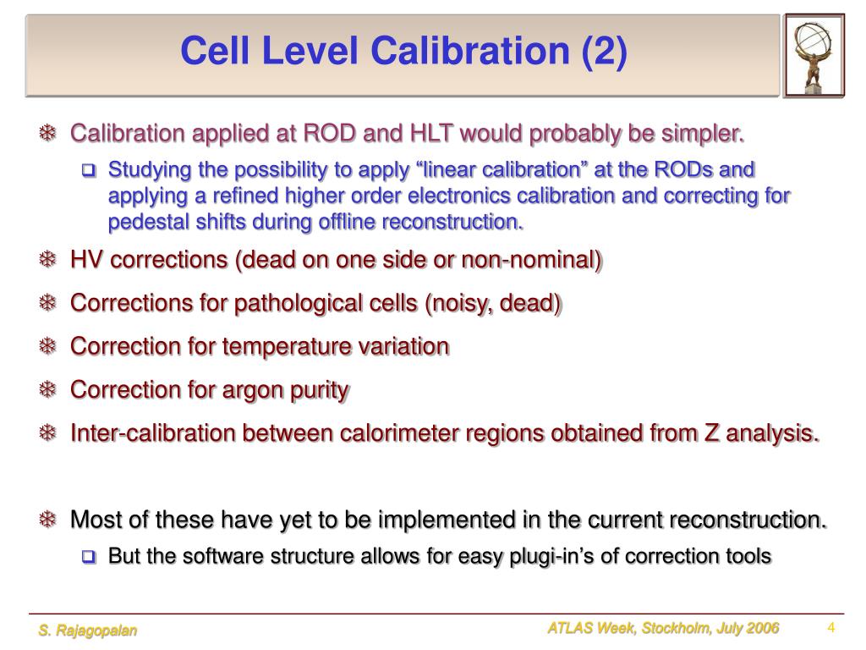Click the slide number 4 in footer
Screen dimensions: 866x650
pos(831,627)
